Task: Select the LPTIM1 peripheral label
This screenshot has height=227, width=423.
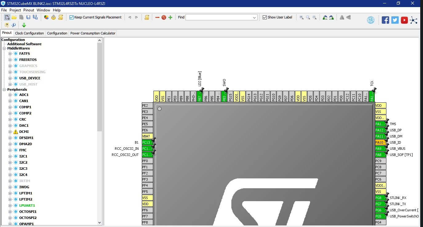Action: [26, 193]
